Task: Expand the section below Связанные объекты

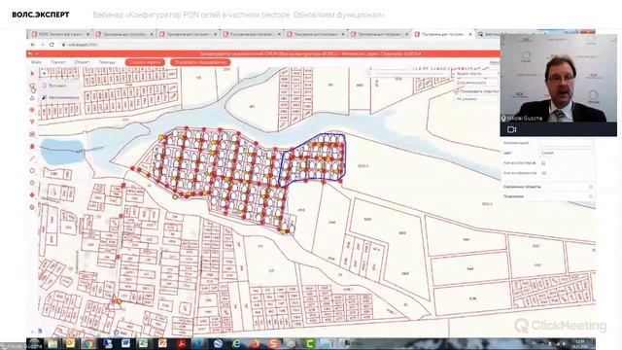Action: (x=548, y=196)
